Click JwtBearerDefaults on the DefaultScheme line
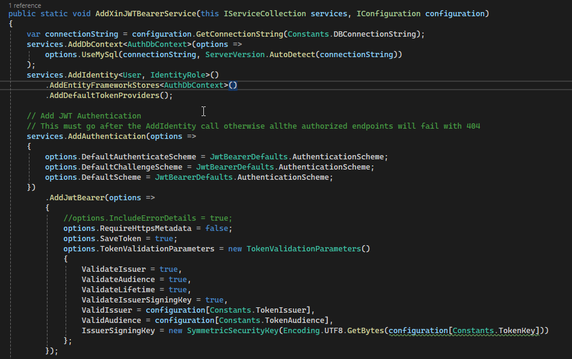572x359 pixels. [x=194, y=177]
